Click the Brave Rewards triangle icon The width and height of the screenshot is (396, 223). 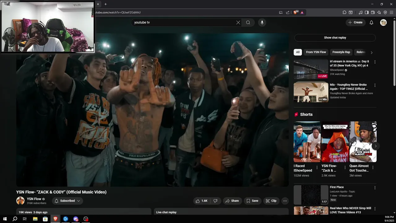pos(302,12)
